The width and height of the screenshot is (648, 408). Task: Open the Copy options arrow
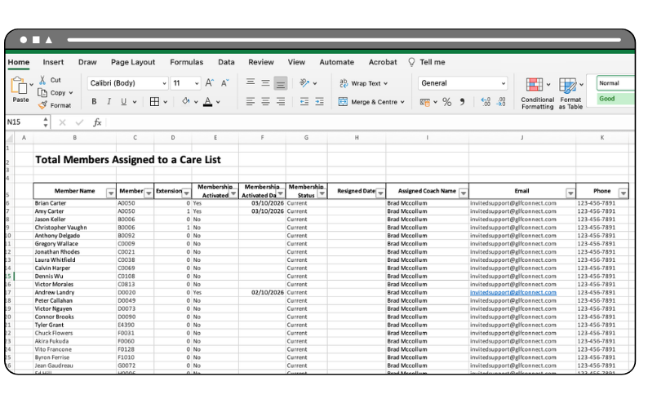tap(71, 93)
